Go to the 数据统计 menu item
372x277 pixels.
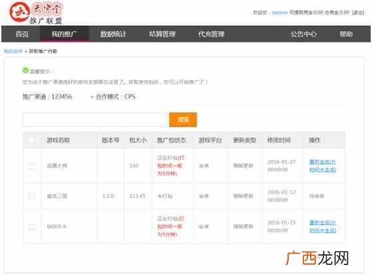113,34
